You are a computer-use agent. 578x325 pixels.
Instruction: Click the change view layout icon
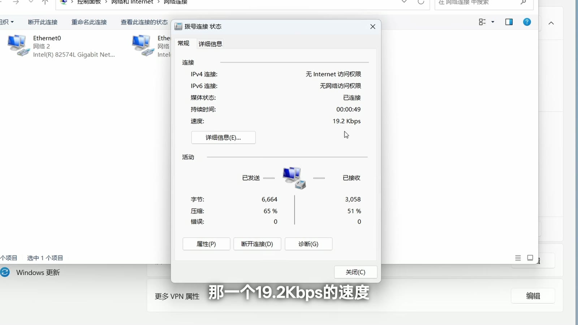point(482,22)
